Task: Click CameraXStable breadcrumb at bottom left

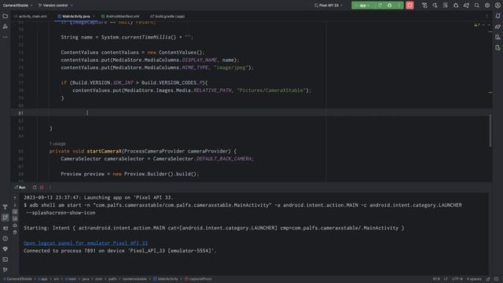Action: point(17,279)
